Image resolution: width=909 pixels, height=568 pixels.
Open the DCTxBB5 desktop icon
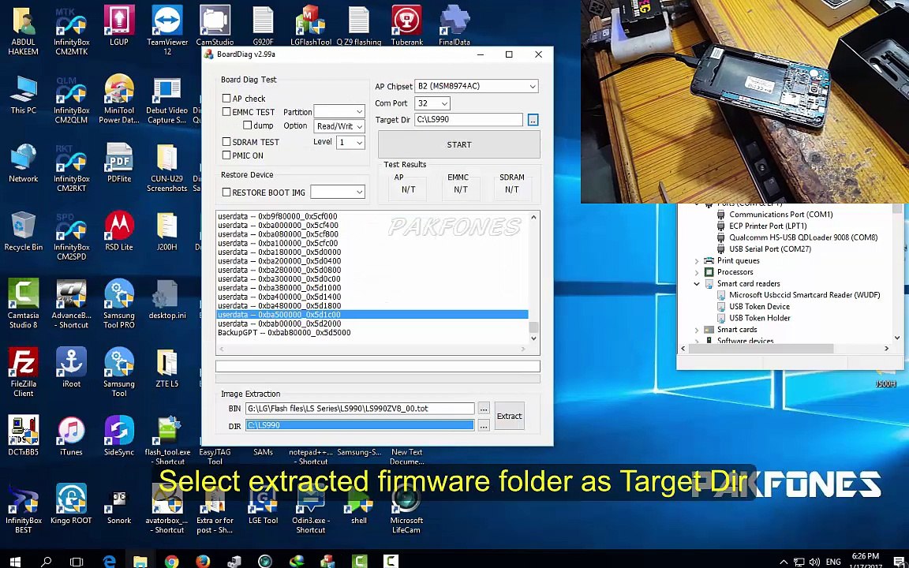[23, 435]
